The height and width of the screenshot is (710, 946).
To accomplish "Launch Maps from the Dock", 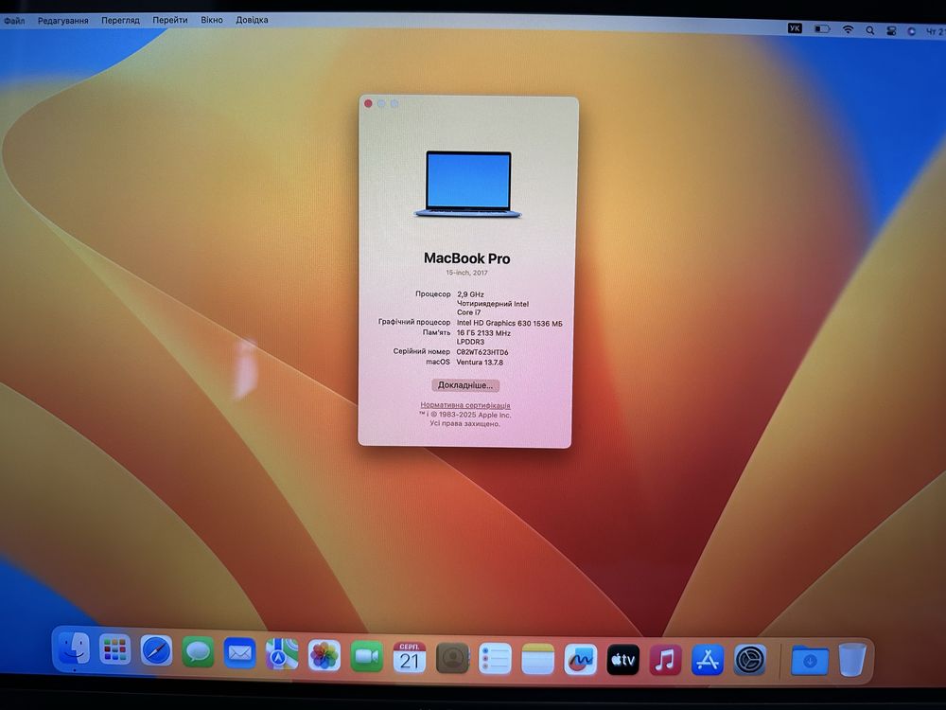I will pyautogui.click(x=282, y=654).
